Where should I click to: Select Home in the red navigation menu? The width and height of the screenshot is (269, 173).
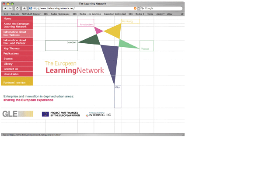17,18
